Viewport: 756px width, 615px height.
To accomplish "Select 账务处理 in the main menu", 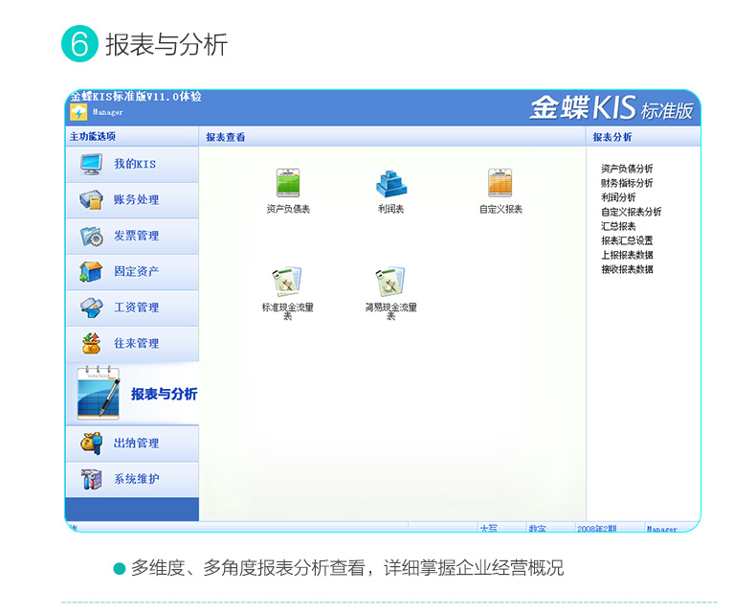I will click(136, 200).
